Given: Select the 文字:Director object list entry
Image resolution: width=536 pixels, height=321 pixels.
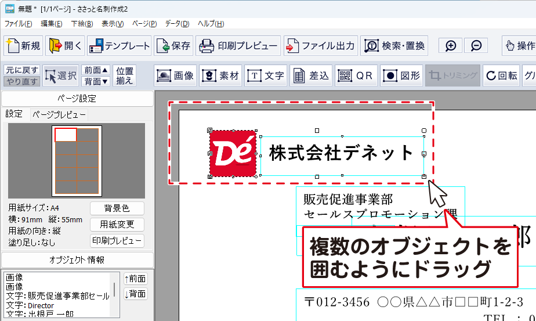Looking at the screenshot, I should (30, 305).
